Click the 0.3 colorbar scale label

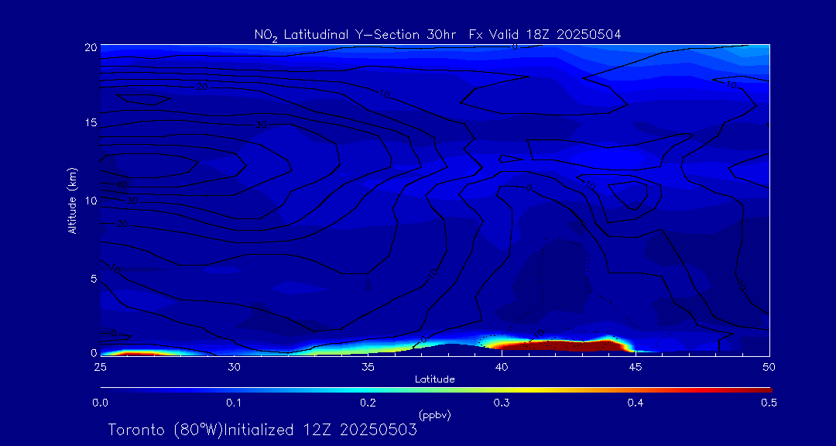pos(502,403)
